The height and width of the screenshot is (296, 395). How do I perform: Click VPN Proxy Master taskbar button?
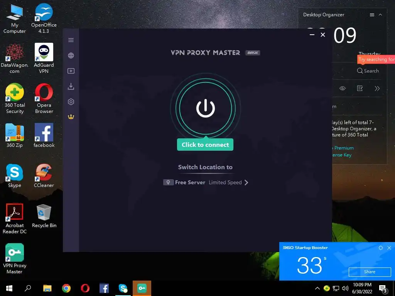[x=142, y=288]
